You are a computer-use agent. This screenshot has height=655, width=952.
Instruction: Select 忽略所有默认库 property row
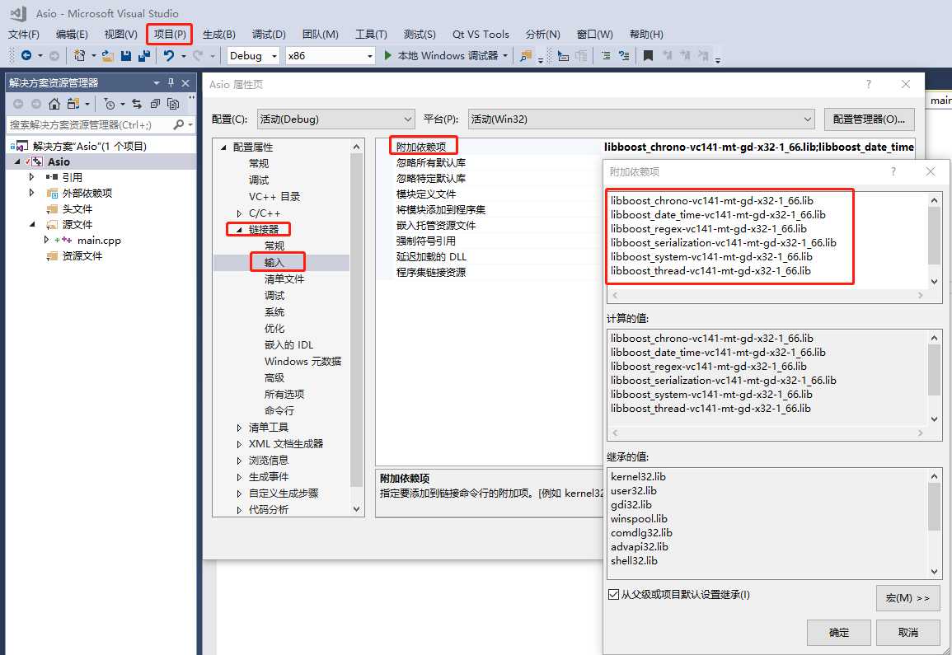pos(489,162)
